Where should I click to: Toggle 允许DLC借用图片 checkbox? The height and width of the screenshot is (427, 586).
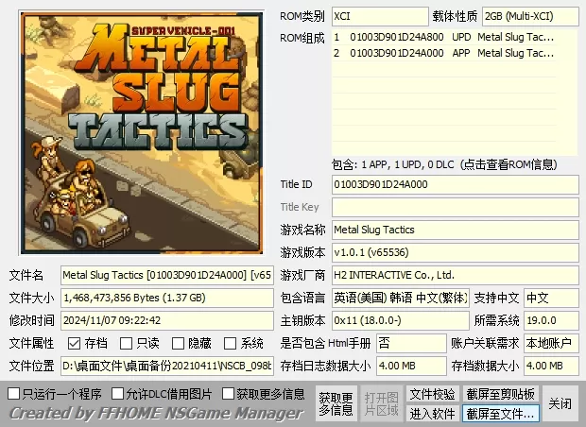click(117, 393)
